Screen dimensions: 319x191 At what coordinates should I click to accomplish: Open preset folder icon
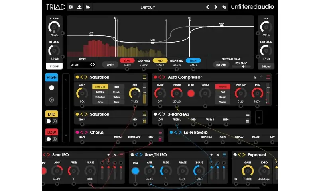tap(88, 7)
